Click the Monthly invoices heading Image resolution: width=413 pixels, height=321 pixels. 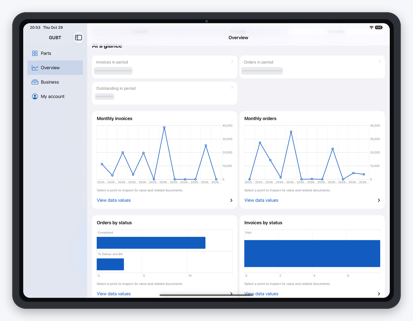(115, 118)
